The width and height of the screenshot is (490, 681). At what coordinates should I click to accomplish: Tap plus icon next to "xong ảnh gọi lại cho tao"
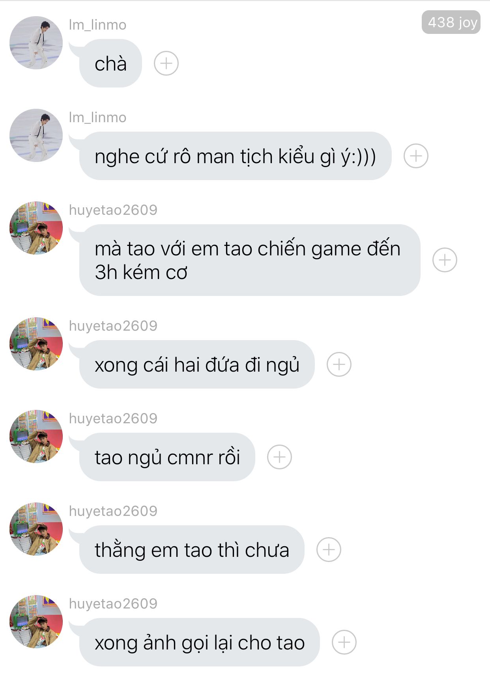click(x=344, y=642)
